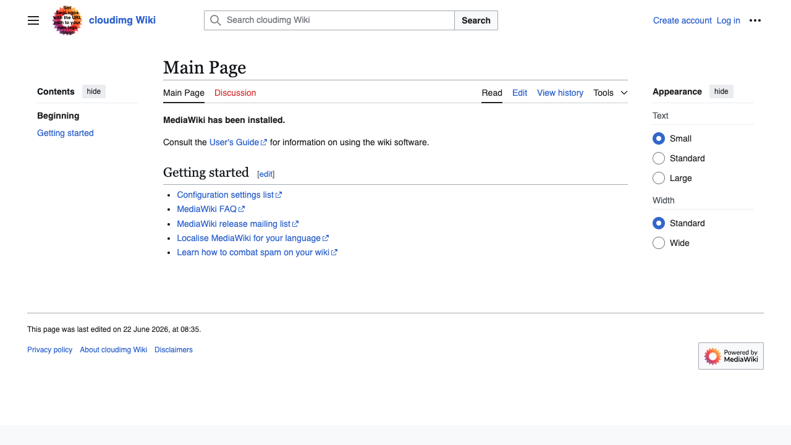Jump to Beginning in Contents
The height and width of the screenshot is (445, 791).
click(x=58, y=116)
